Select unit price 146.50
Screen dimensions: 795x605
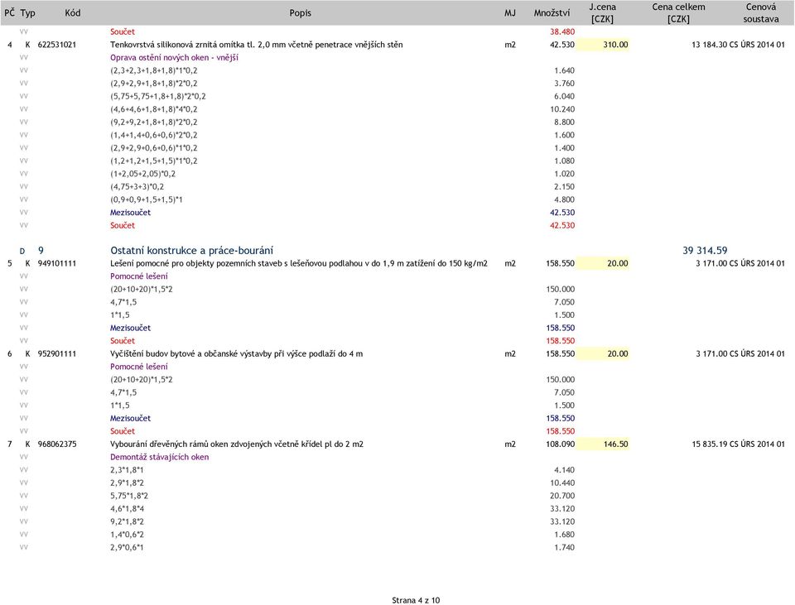[615, 444]
